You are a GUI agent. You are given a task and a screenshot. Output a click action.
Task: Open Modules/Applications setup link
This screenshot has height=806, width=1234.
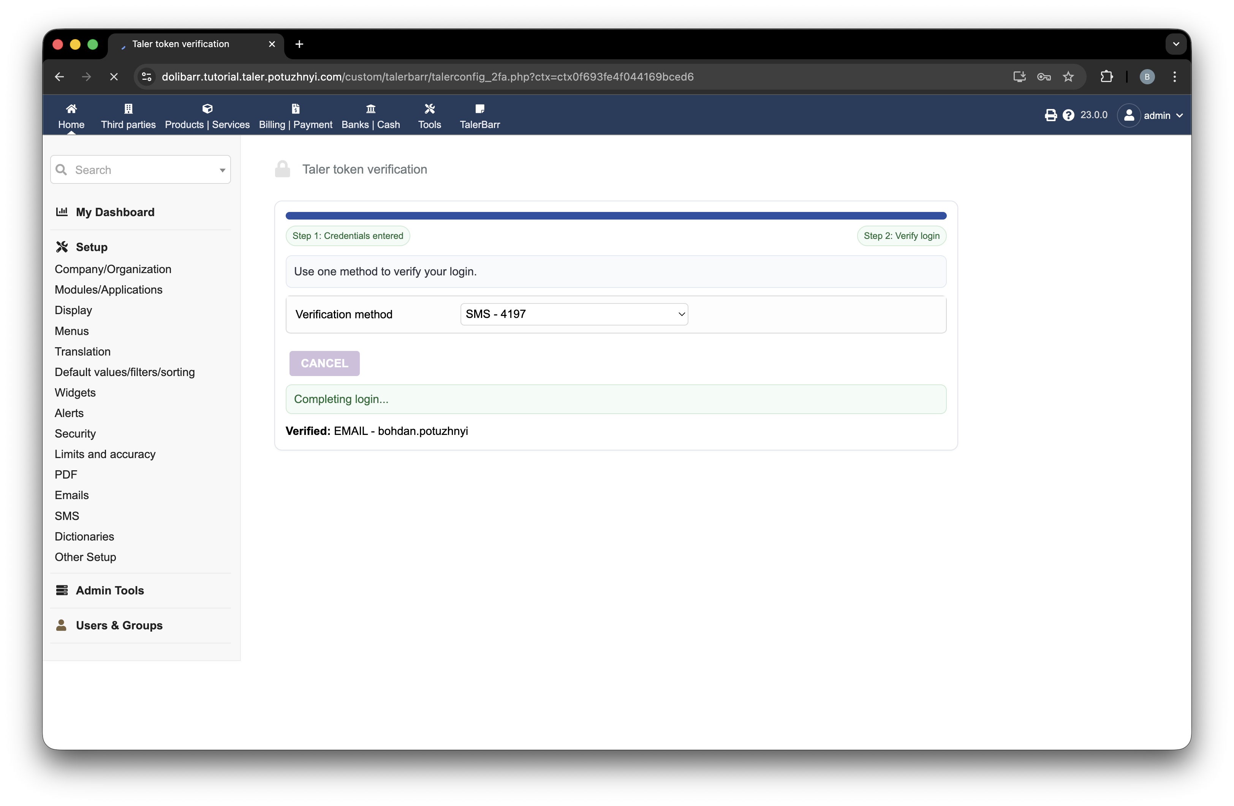108,290
